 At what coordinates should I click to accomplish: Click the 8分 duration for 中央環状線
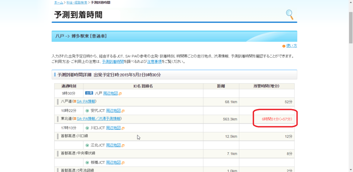tap(289, 154)
